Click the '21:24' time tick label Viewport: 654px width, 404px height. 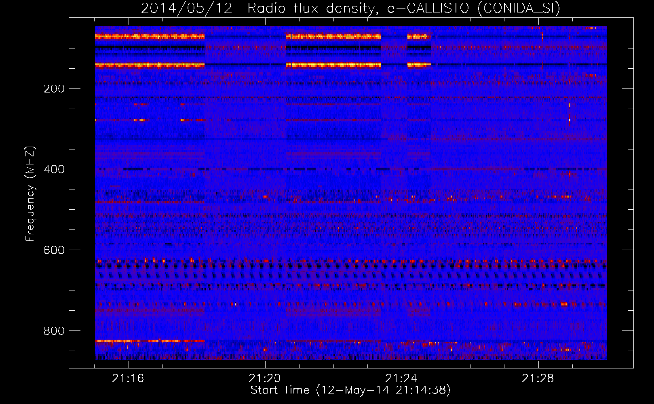401,379
